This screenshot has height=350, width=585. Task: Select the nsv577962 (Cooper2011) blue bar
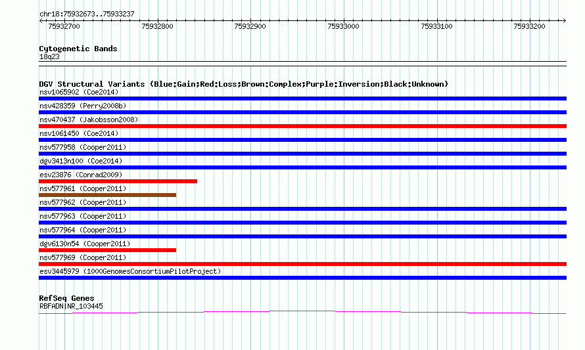pos(302,209)
